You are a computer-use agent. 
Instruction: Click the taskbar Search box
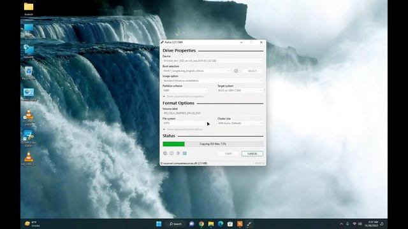(176, 224)
